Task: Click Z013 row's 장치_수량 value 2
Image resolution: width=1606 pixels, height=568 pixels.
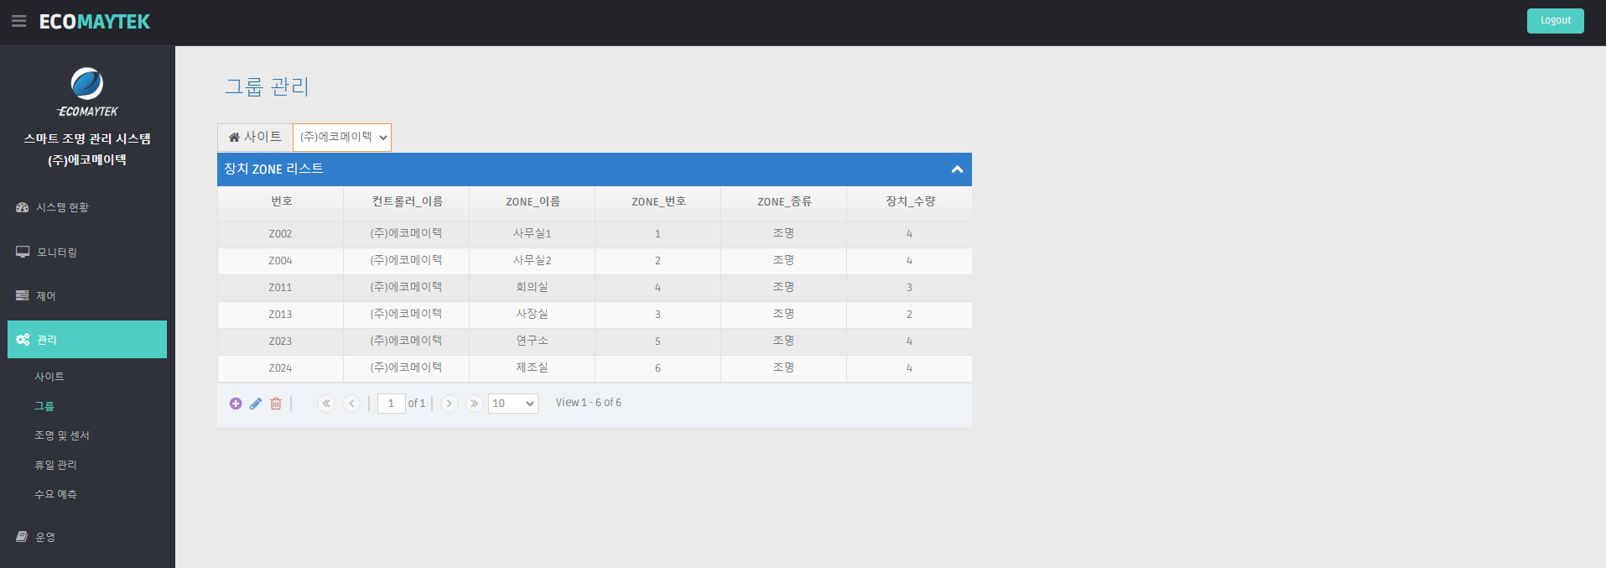Action: coord(909,315)
